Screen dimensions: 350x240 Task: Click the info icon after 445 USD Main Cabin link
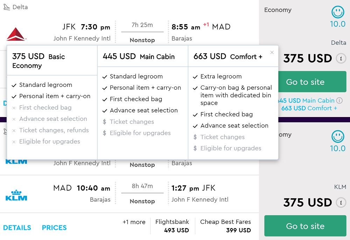coord(339,101)
